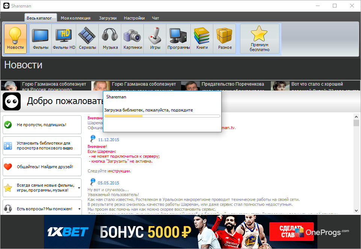This screenshot has height=249, width=361.
Task: Click the pin icon next to 05.05.2015
Action: coord(92,182)
